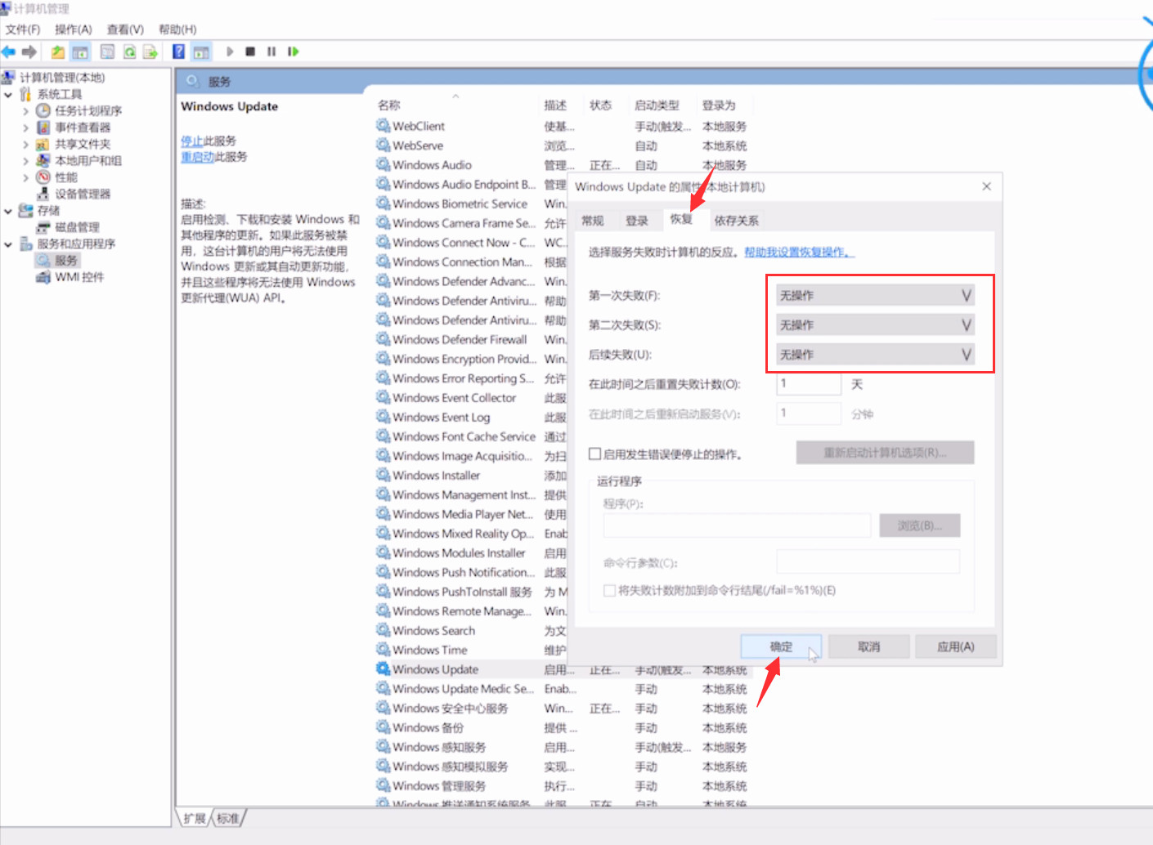Viewport: 1153px width, 845px height.
Task: Expand the 本地用户和组 tree node
Action: pos(25,161)
